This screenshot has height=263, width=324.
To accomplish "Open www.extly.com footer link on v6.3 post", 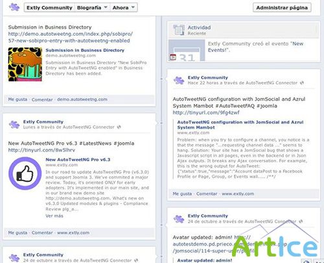I will point(73,232).
